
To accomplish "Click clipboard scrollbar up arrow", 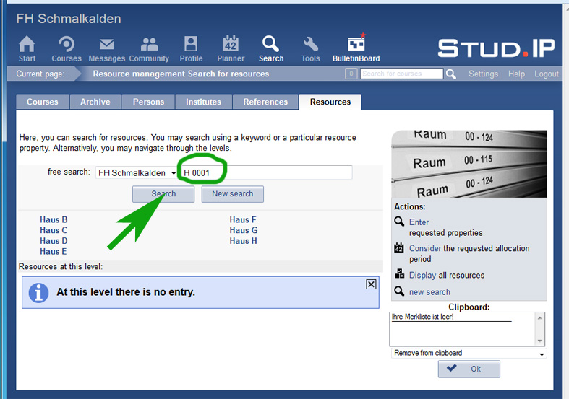I will click(x=539, y=317).
